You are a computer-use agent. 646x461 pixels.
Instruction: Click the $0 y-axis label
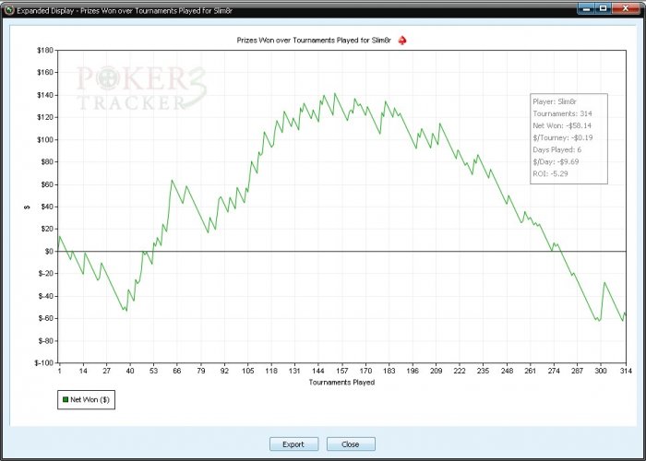(48, 252)
